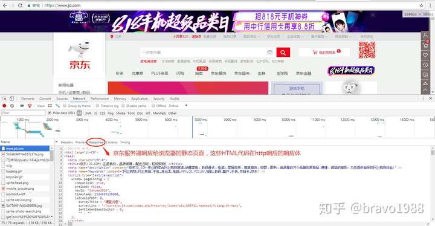
Task: Toggle the device toolbar icon
Action: [x=11, y=98]
